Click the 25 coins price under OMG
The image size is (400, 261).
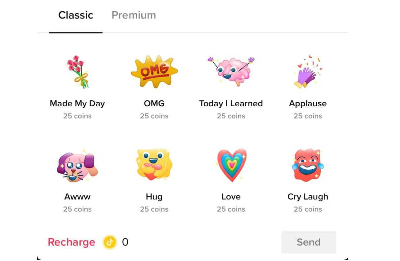154,116
